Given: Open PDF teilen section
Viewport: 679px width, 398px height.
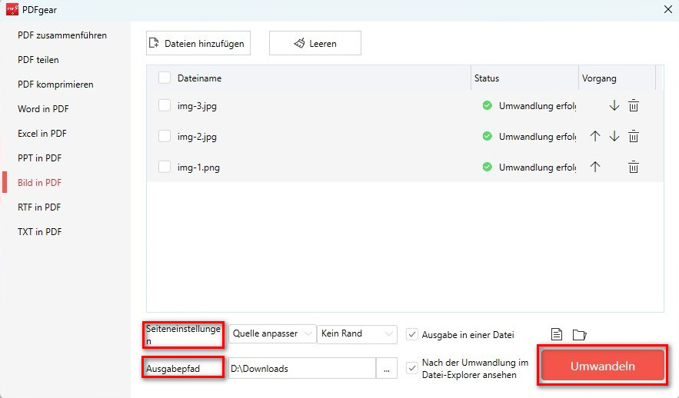Looking at the screenshot, I should (x=38, y=60).
